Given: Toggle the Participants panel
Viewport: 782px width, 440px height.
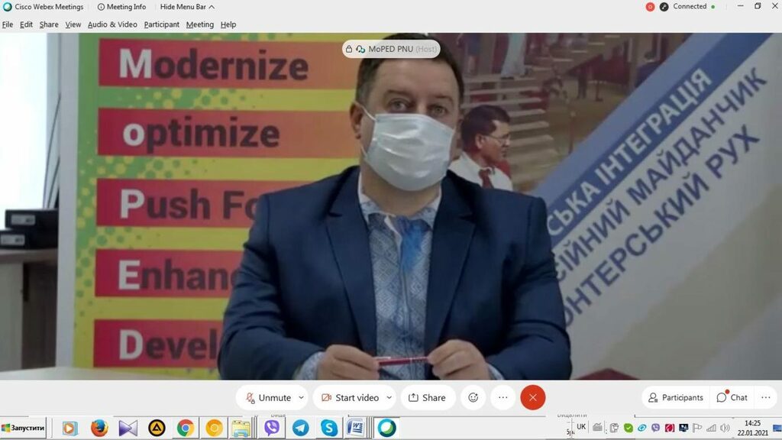Looking at the screenshot, I should [675, 397].
